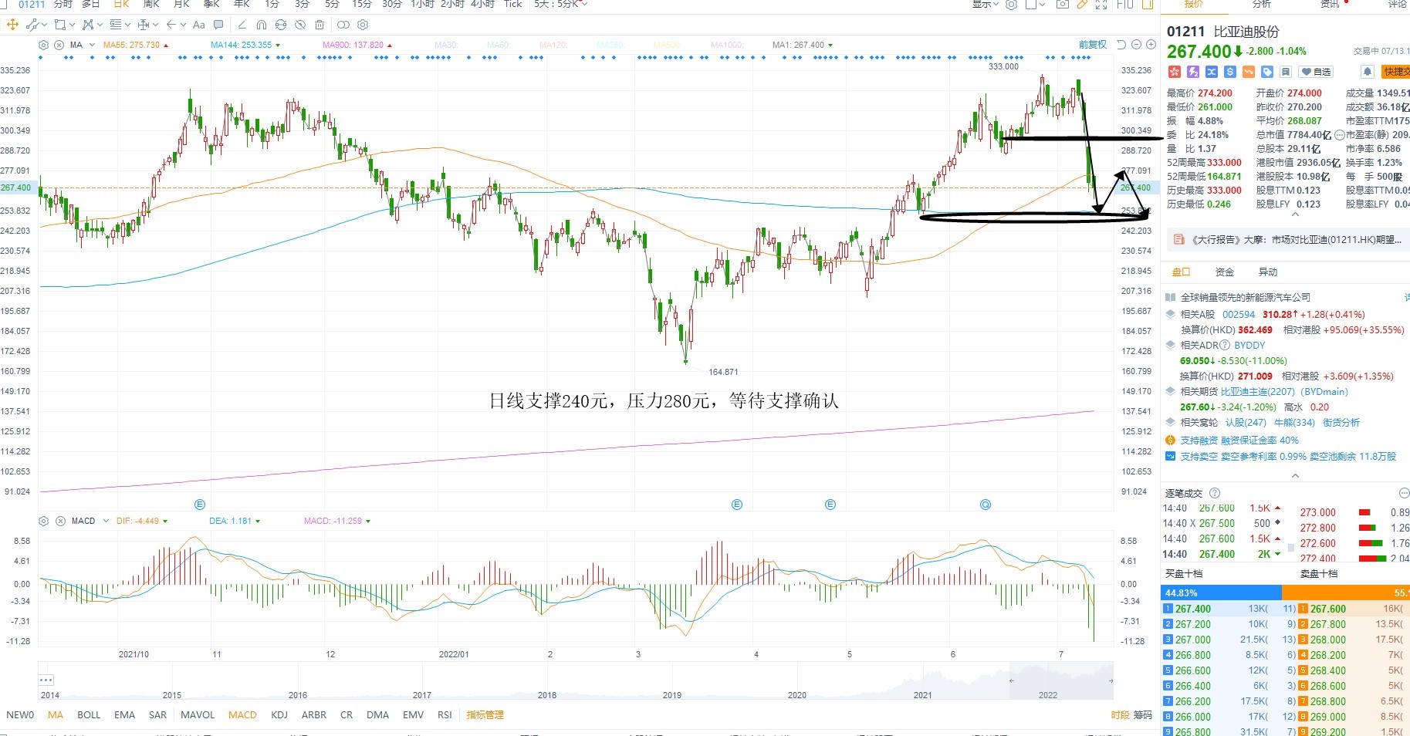Toggle the 自选 watchlist heart button
Screen dimensions: 1410x736
(x=1316, y=72)
